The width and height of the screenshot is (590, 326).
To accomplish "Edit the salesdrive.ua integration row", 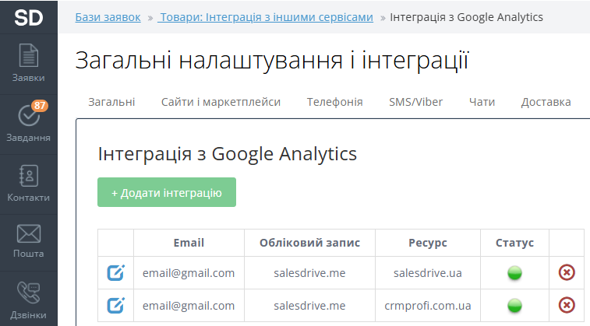I will coord(115,273).
